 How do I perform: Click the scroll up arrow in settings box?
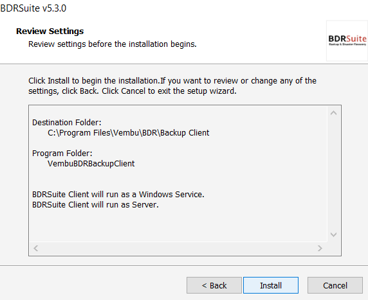[x=333, y=113]
